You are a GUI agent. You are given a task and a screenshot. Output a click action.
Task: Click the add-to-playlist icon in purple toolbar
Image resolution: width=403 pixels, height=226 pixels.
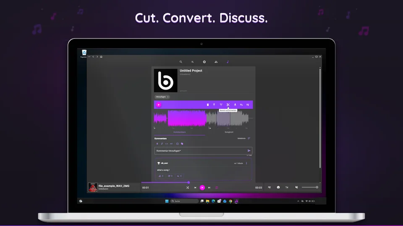[x=241, y=105]
